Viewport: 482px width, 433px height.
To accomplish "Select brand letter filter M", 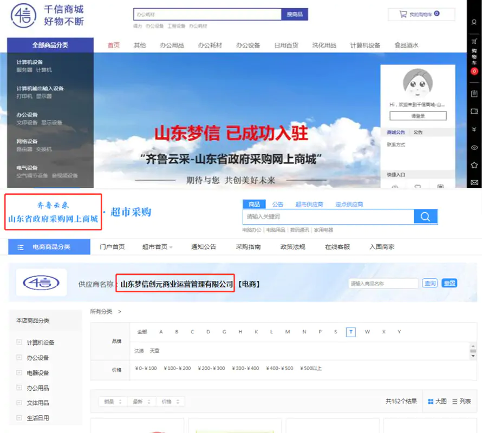I will click(x=288, y=332).
